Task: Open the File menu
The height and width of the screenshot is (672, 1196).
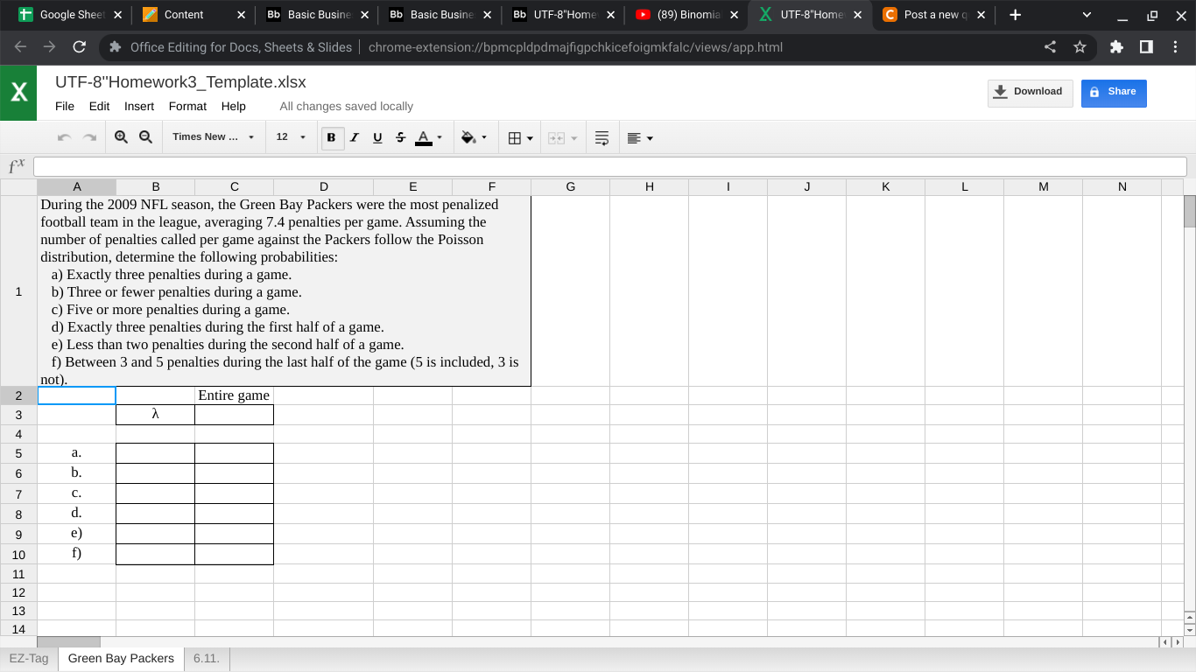Action: (65, 106)
